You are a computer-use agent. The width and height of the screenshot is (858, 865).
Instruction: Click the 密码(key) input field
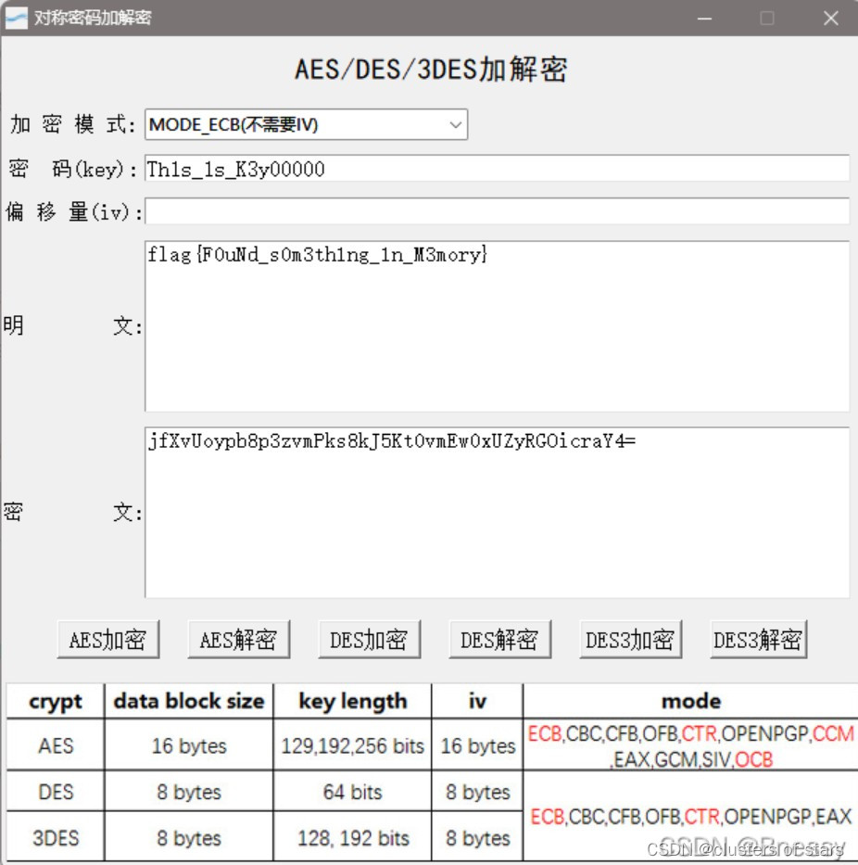pos(463,169)
